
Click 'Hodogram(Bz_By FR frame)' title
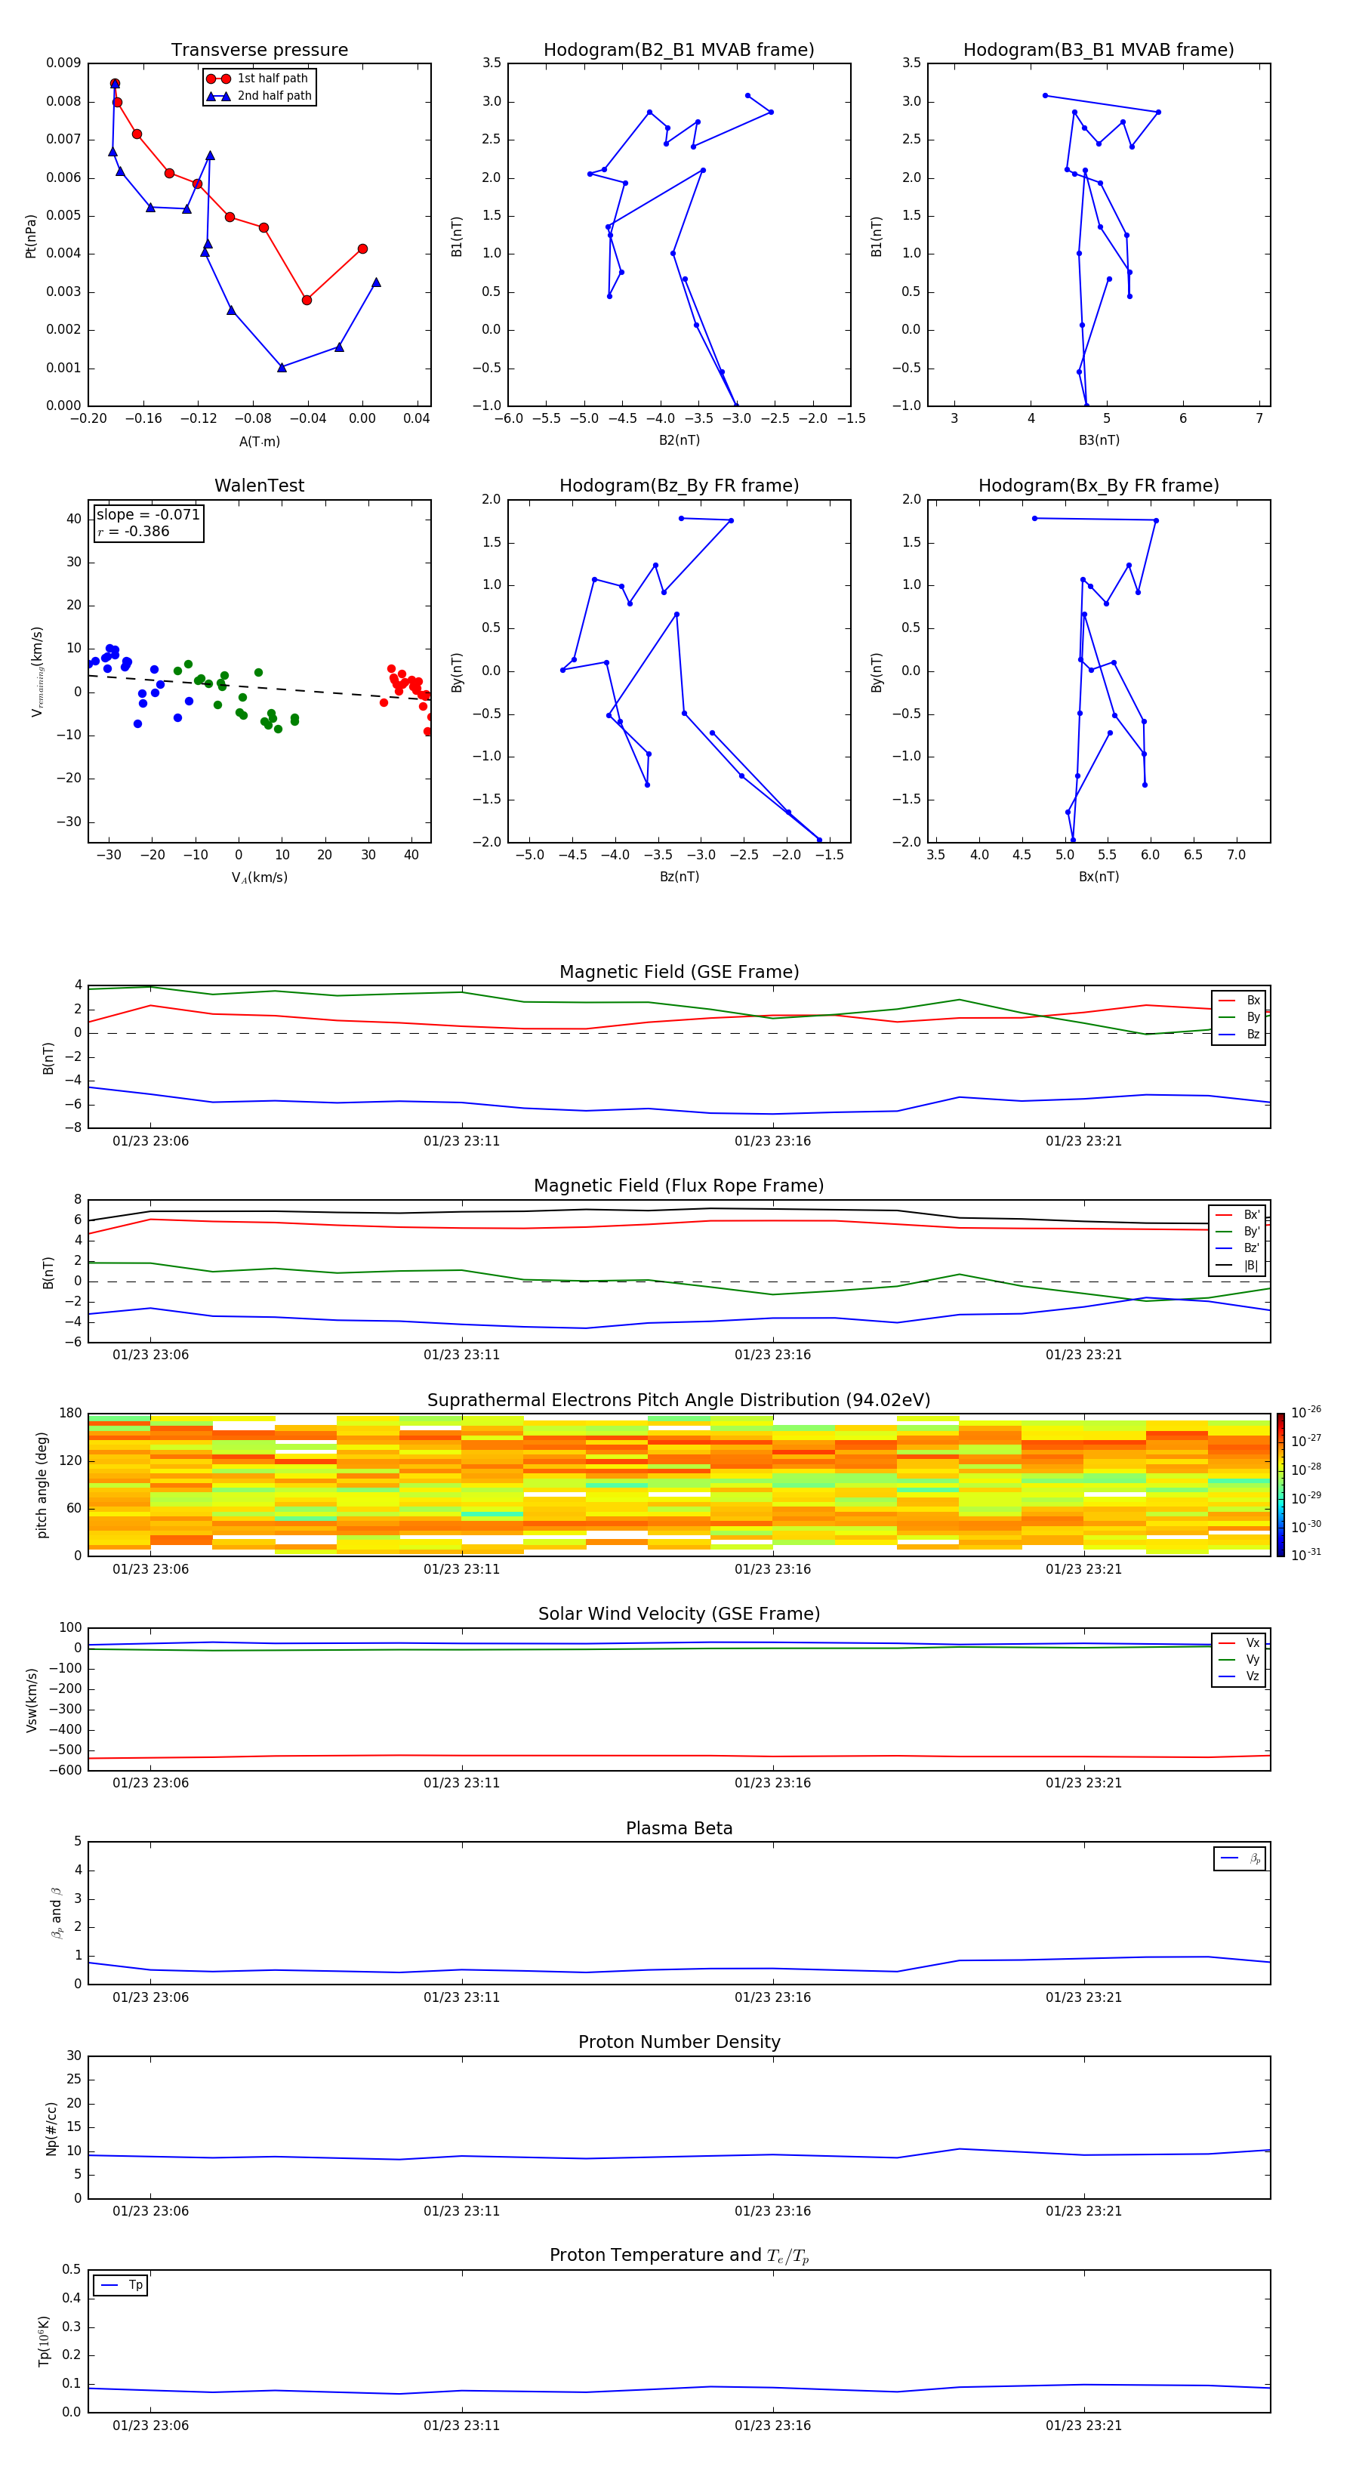[x=679, y=486]
